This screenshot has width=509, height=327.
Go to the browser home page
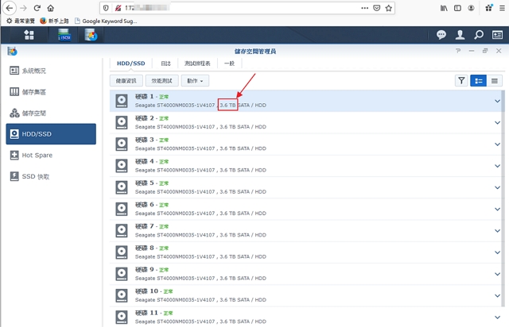[x=50, y=8]
